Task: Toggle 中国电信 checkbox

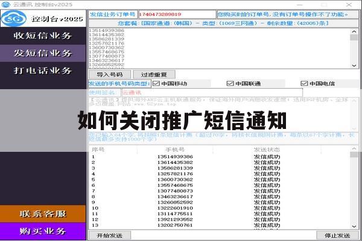Action: click(304, 84)
